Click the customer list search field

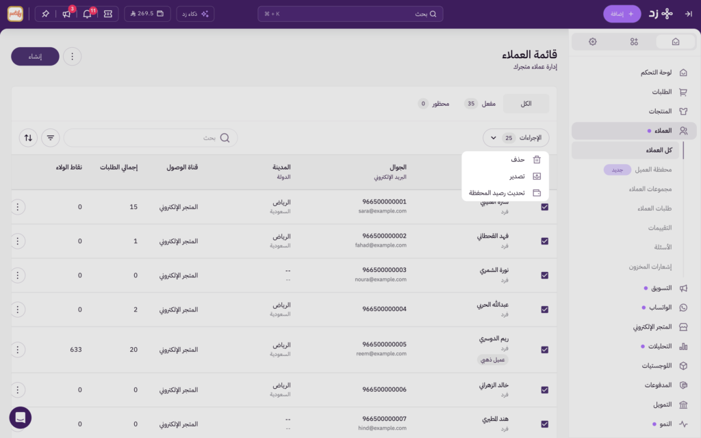(x=151, y=138)
